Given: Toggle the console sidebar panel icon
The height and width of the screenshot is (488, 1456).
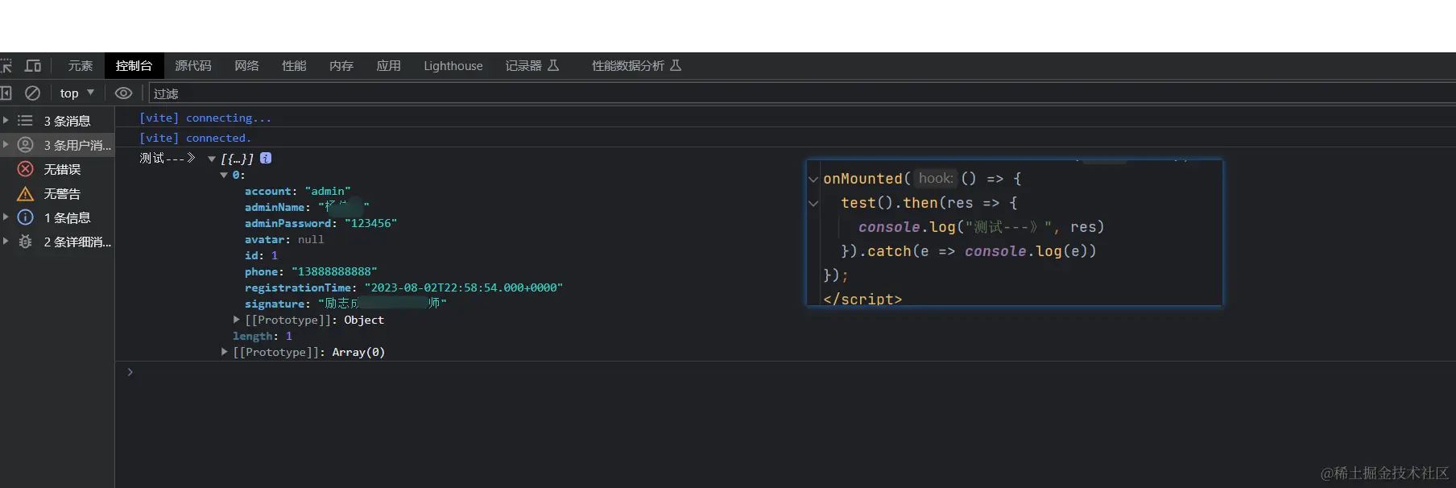Looking at the screenshot, I should [6, 93].
